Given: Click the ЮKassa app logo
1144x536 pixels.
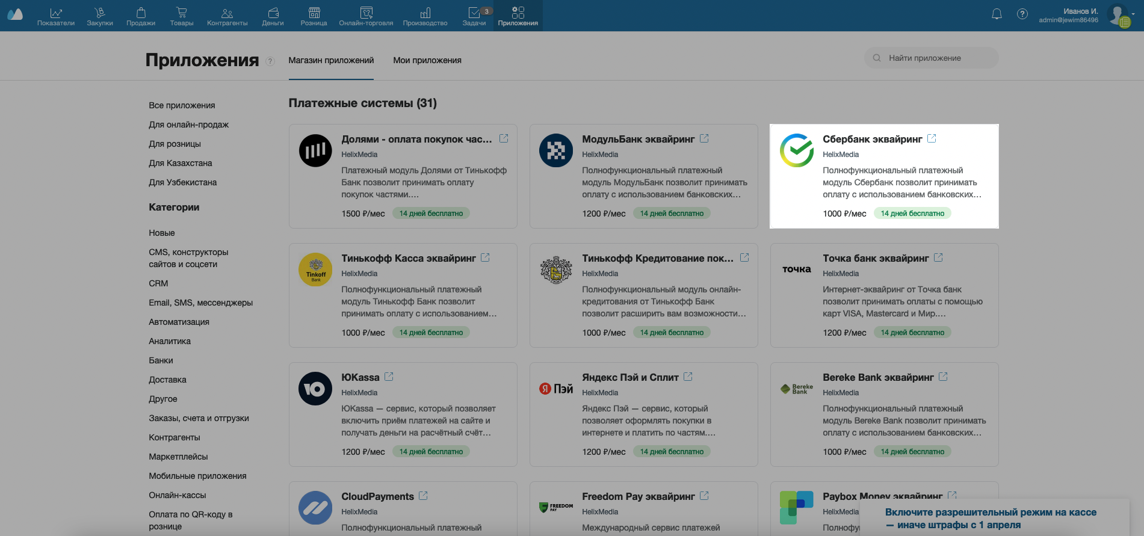Looking at the screenshot, I should pyautogui.click(x=315, y=389).
